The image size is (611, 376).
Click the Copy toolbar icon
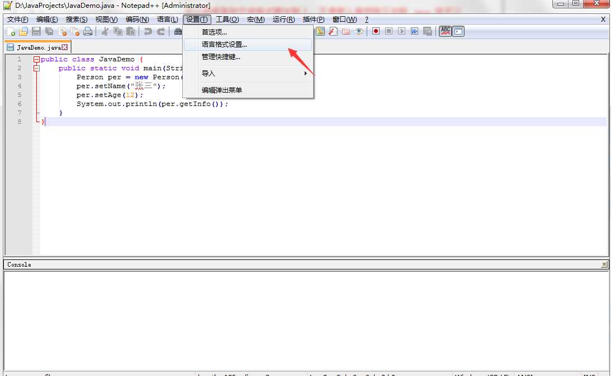pyautogui.click(x=118, y=31)
